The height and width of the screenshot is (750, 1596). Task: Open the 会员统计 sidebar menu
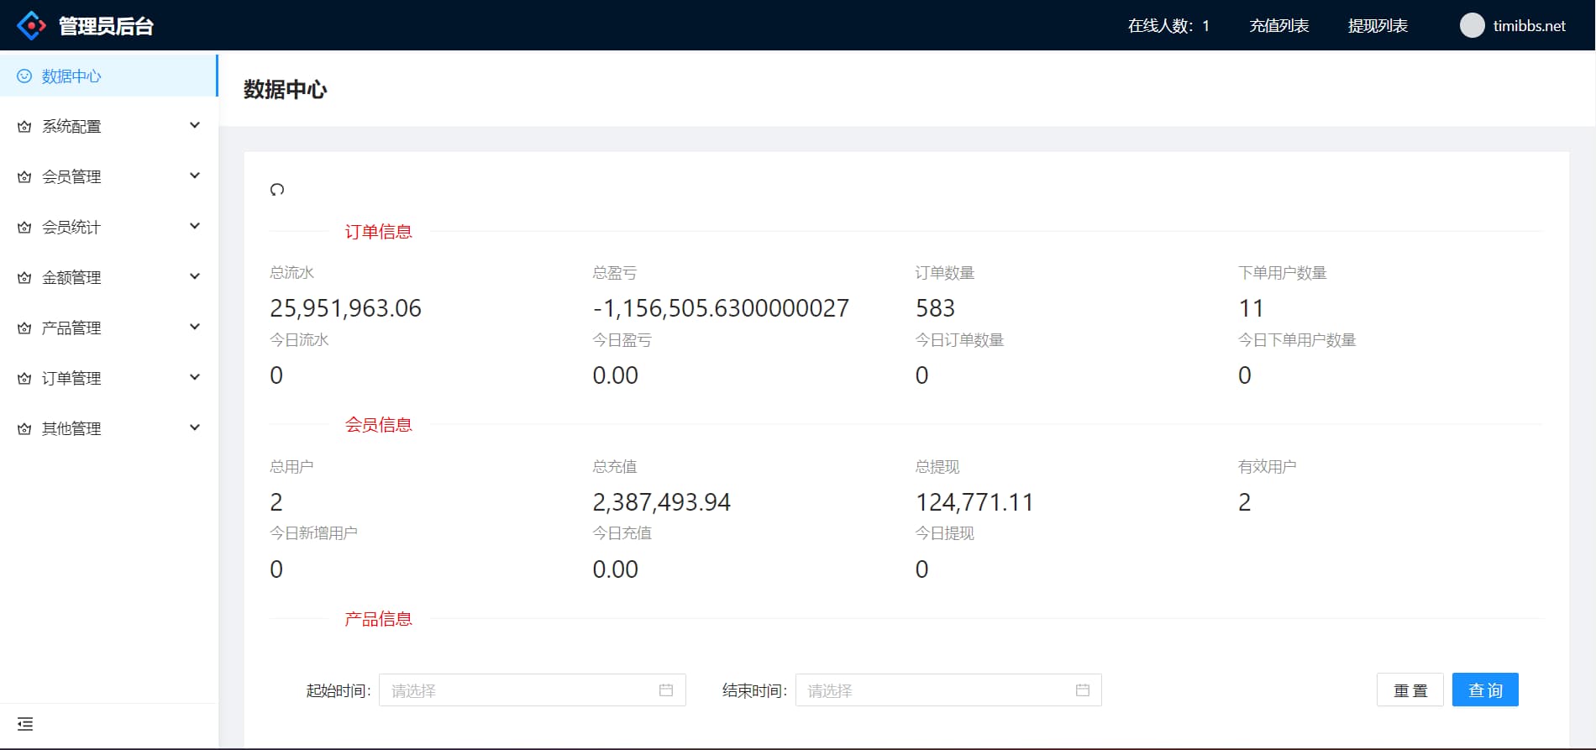coord(71,227)
